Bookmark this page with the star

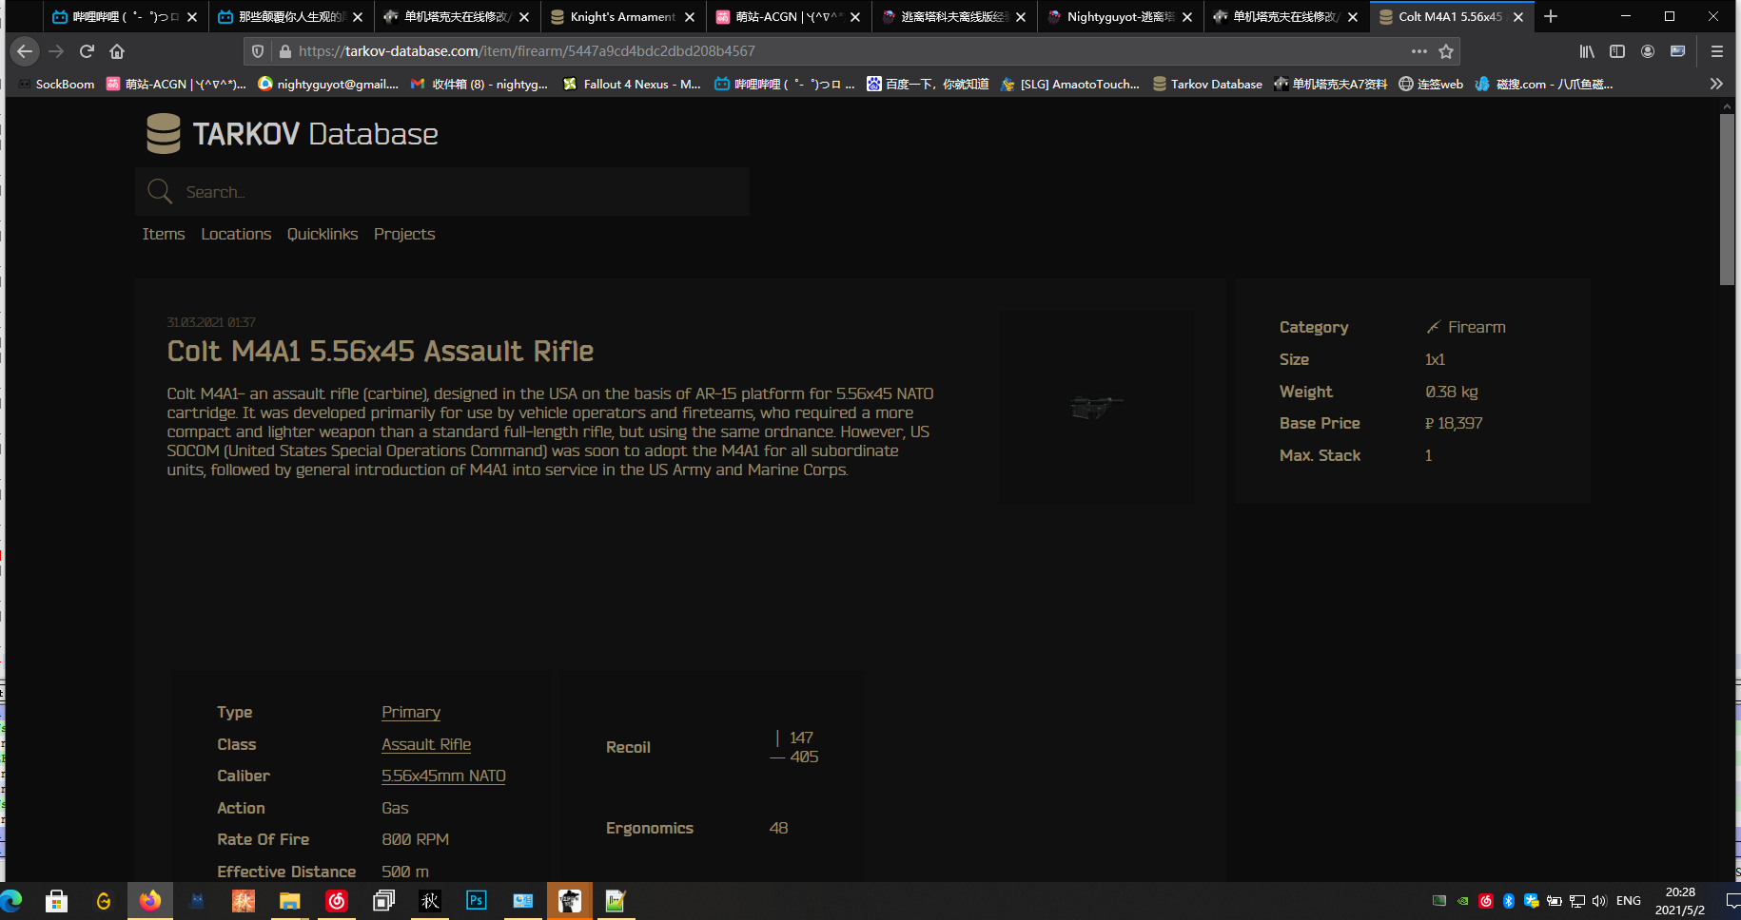click(x=1446, y=51)
